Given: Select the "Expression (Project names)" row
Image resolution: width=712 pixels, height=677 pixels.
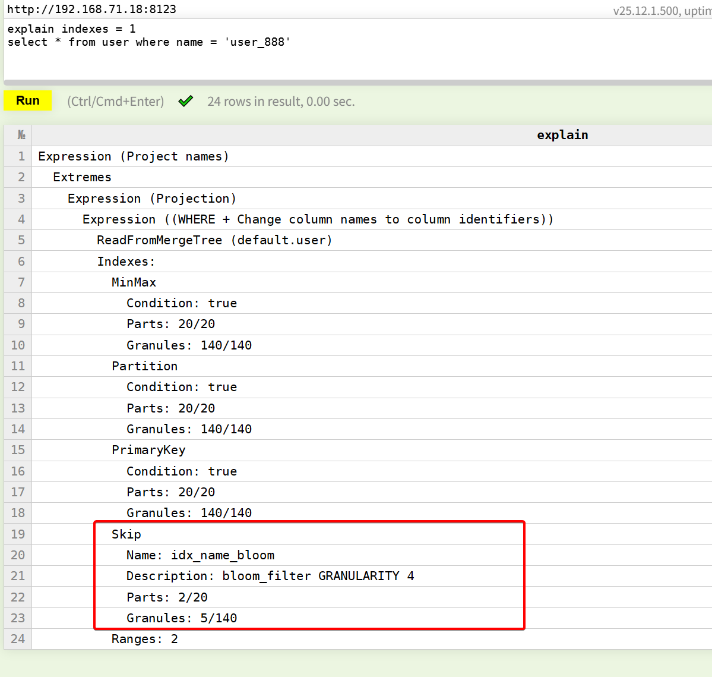Looking at the screenshot, I should (x=134, y=156).
